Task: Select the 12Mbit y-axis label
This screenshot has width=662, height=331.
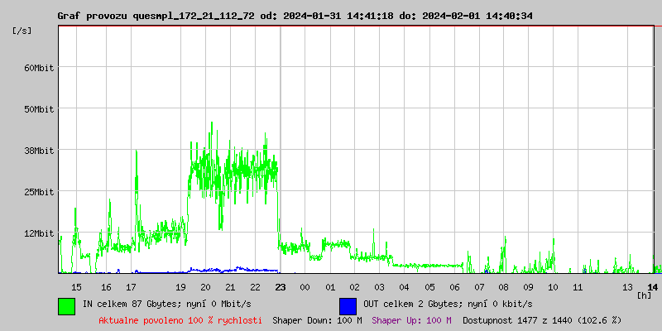Action: point(39,233)
